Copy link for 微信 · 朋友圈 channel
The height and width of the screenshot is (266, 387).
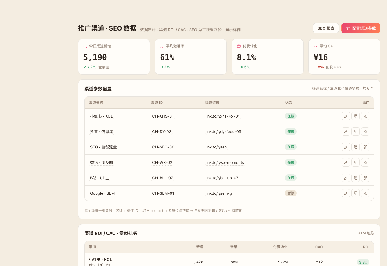click(356, 162)
